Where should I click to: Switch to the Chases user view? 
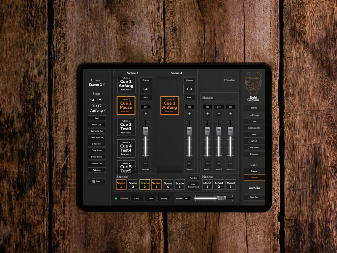pos(254,171)
